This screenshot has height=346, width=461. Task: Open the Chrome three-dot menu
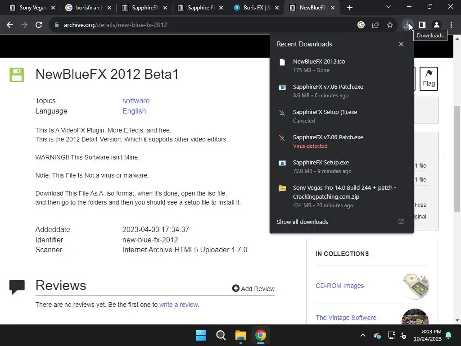point(451,25)
